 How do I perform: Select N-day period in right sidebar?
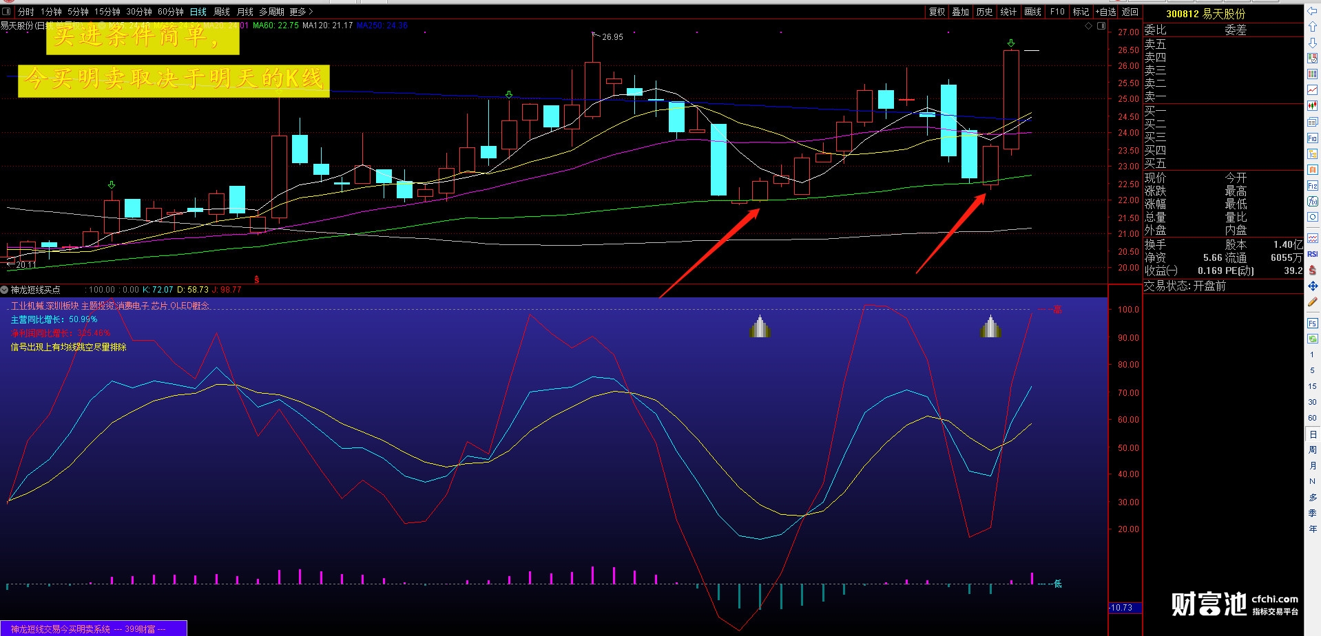coord(1313,481)
